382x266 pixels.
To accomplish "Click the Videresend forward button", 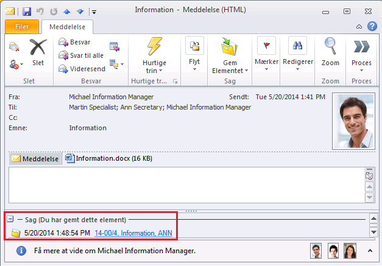I will click(82, 69).
